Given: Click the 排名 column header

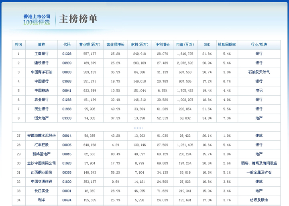Looking at the screenshot, I should (x=18, y=44).
